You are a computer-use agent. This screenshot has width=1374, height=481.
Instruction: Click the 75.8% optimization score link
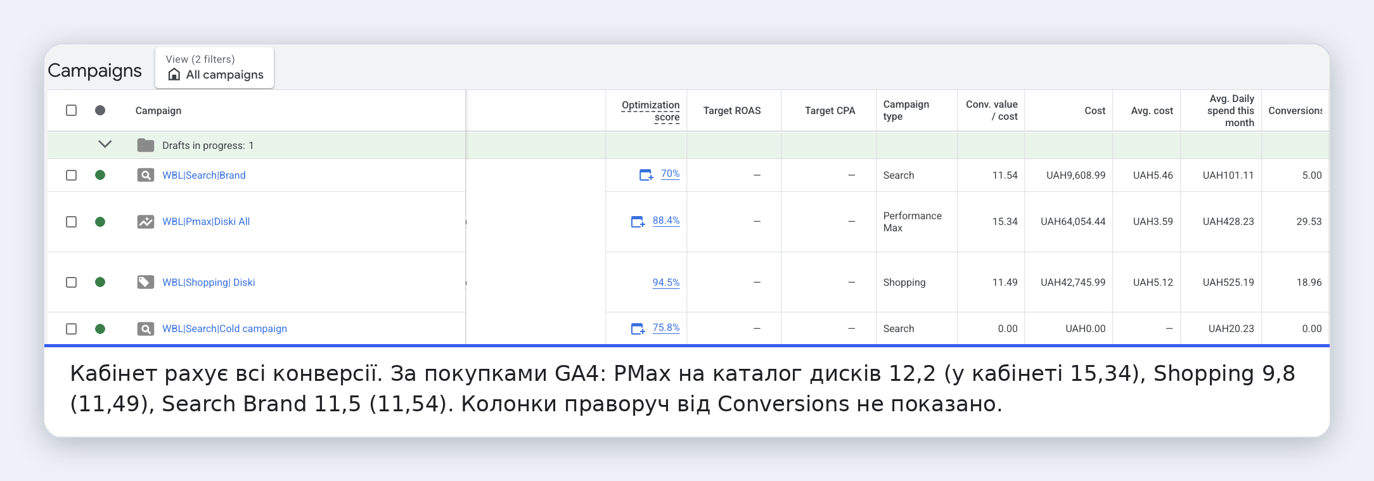[666, 328]
